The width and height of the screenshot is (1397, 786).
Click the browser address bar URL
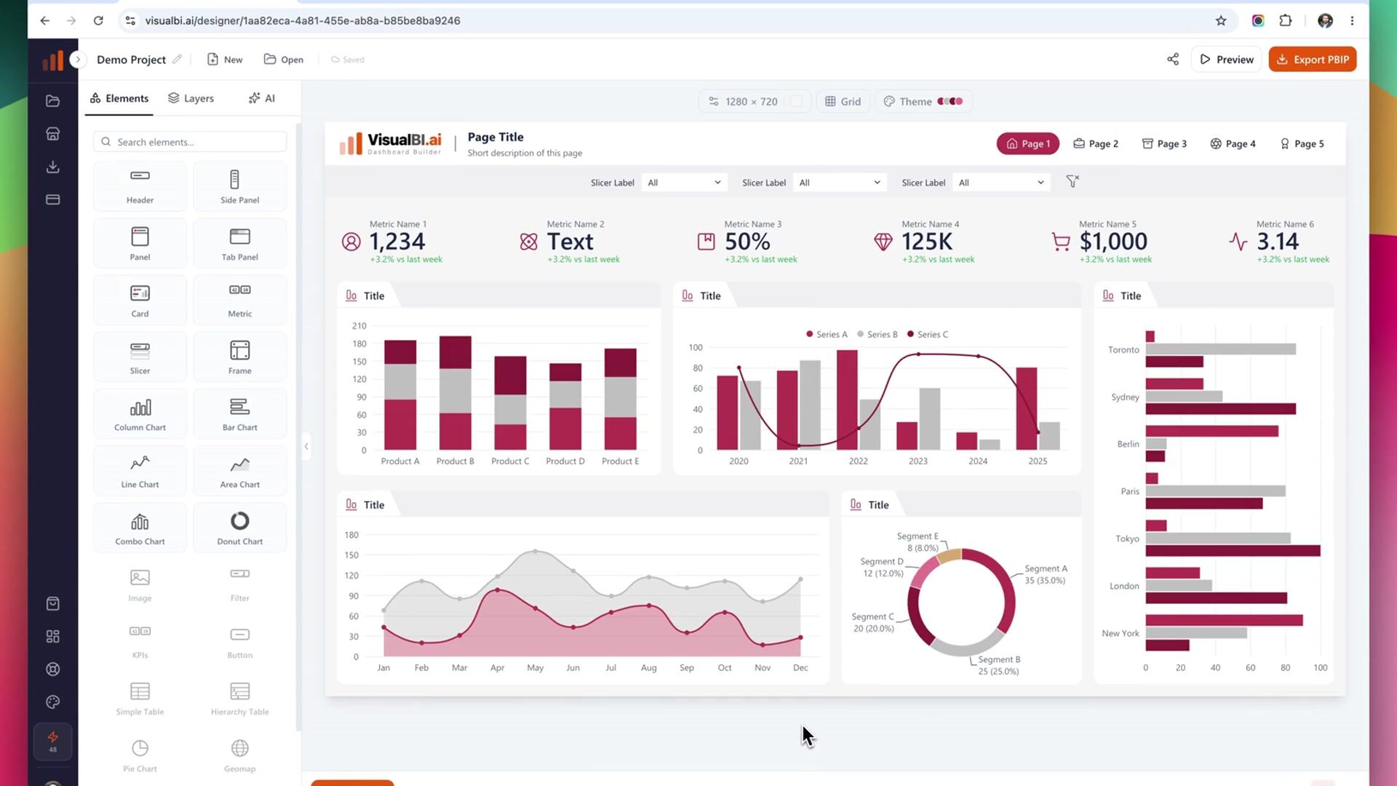click(x=303, y=20)
